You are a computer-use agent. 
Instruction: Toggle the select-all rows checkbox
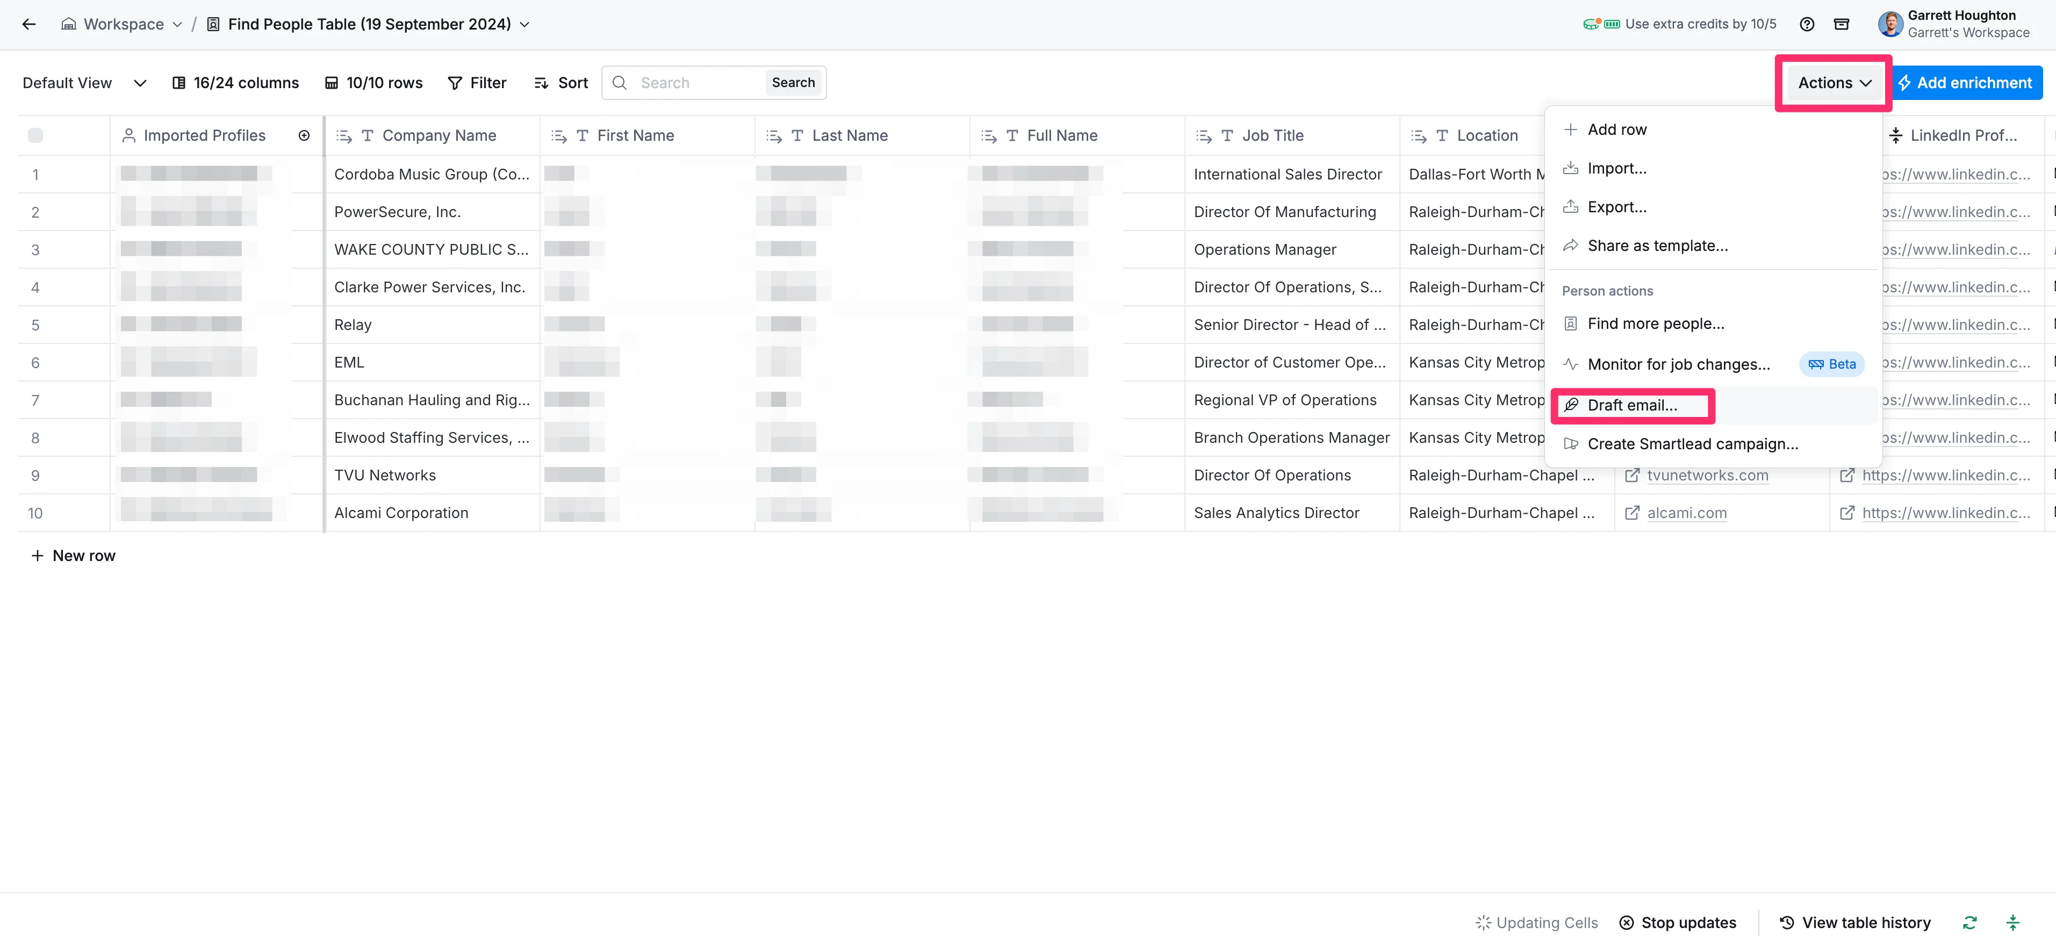tap(35, 135)
